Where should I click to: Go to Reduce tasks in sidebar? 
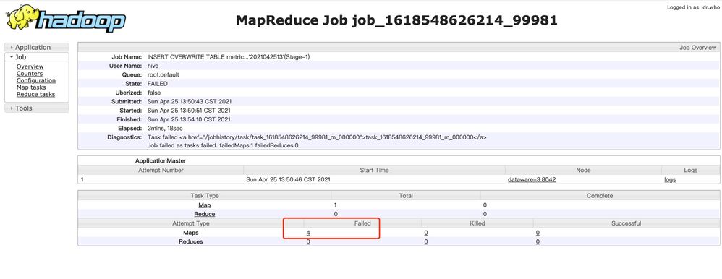coord(35,95)
